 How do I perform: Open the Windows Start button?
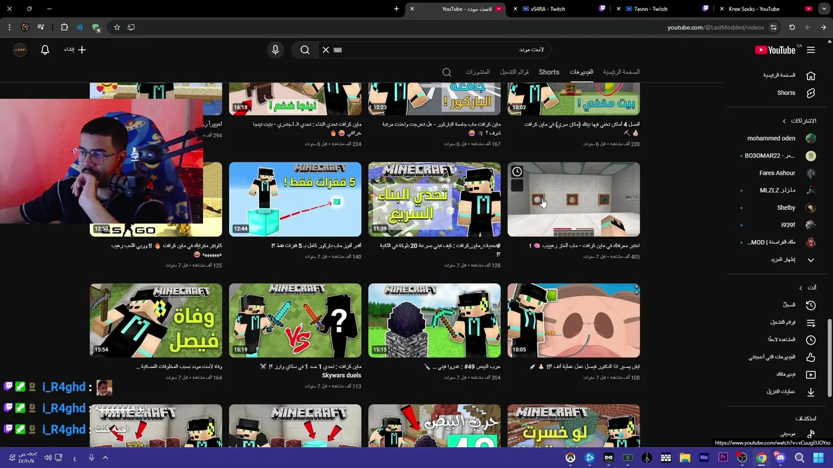pos(819,458)
